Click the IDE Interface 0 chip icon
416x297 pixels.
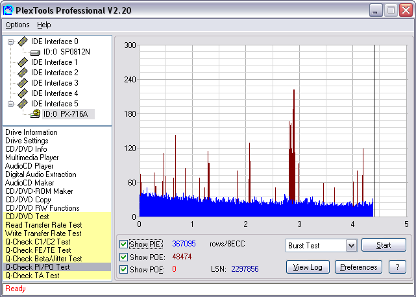(x=23, y=42)
